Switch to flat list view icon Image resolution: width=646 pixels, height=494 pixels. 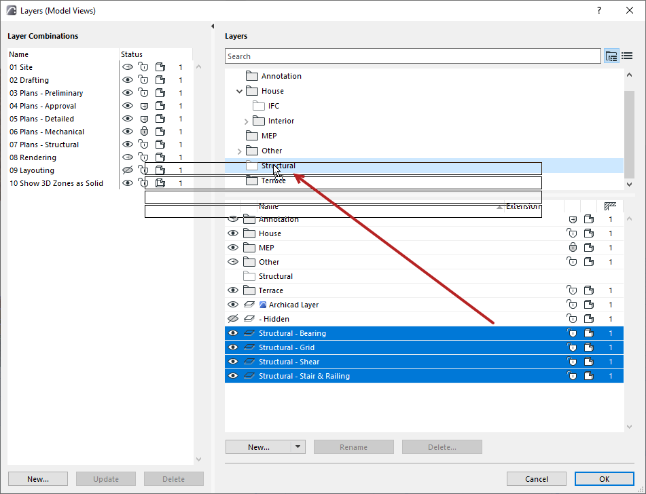(627, 56)
